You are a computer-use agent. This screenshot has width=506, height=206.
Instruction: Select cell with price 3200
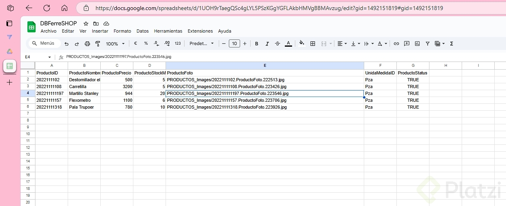point(117,87)
